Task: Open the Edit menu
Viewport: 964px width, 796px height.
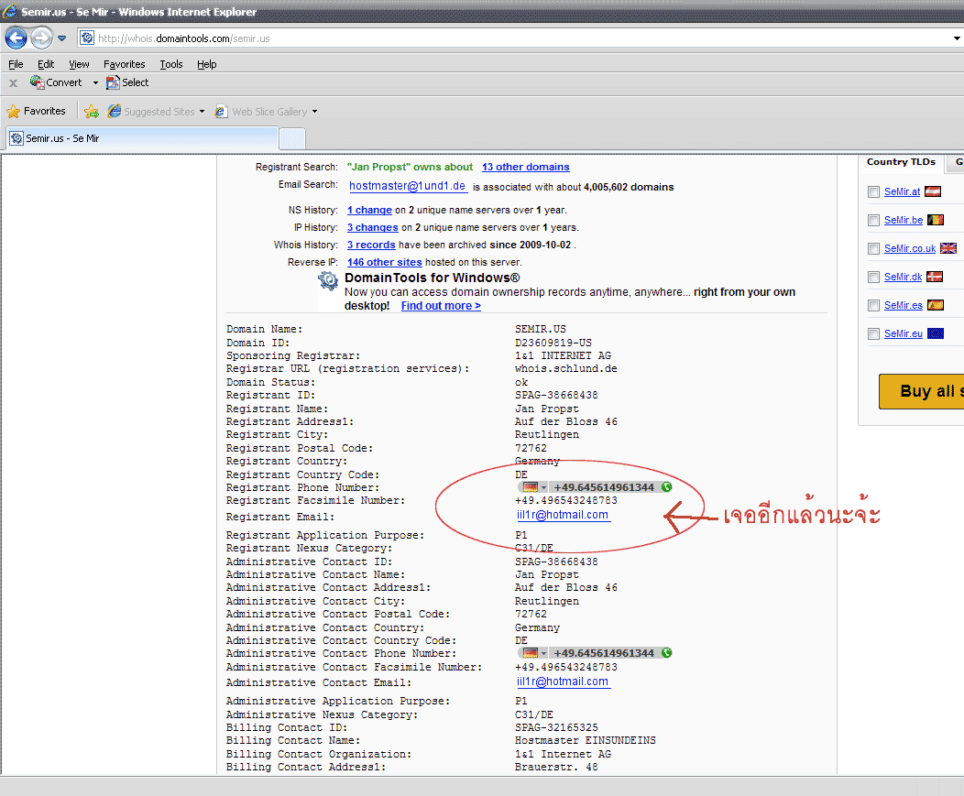Action: [x=46, y=64]
